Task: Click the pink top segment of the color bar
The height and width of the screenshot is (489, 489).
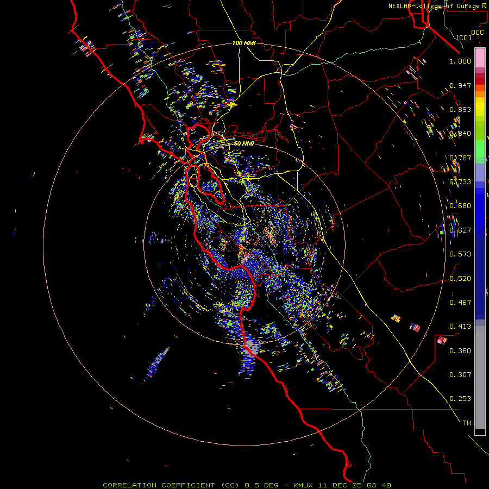Action: (480, 58)
